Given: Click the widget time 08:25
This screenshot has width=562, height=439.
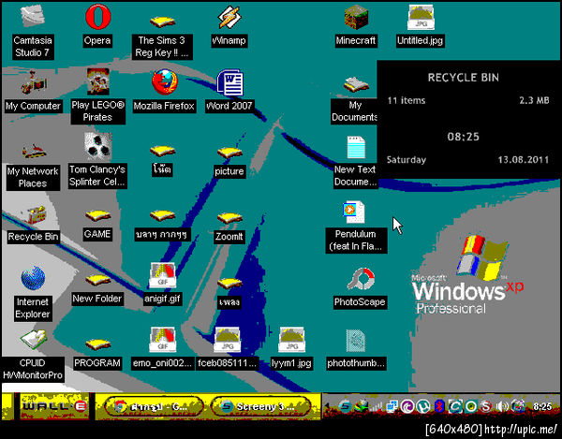Looking at the screenshot, I should click(x=463, y=137).
